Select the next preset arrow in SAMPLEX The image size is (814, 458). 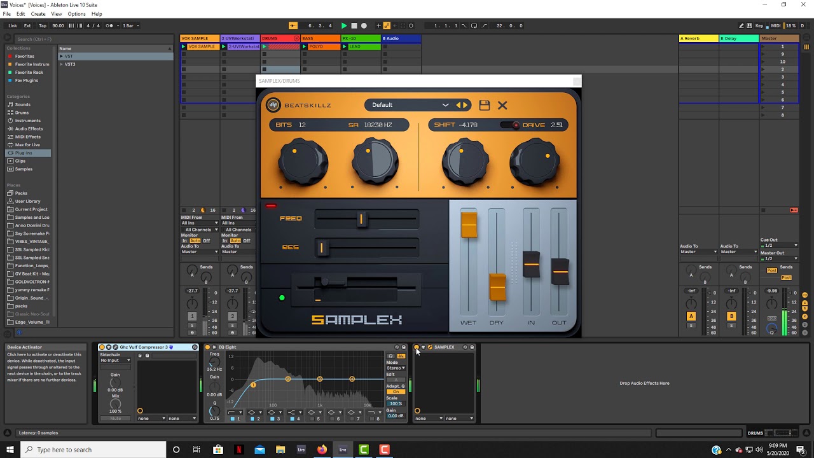(466, 105)
